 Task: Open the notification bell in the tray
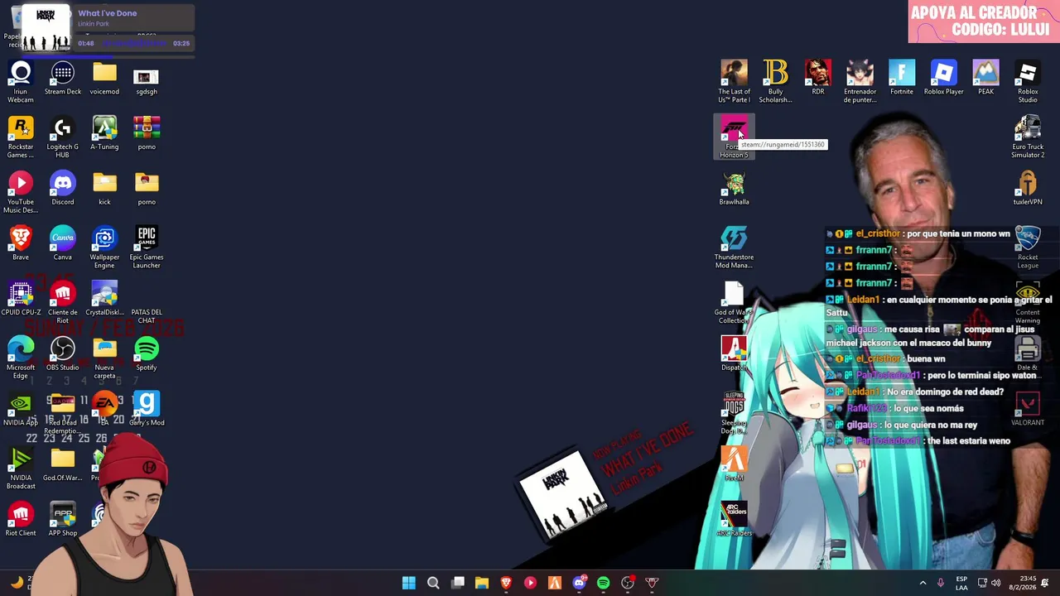point(1045,583)
